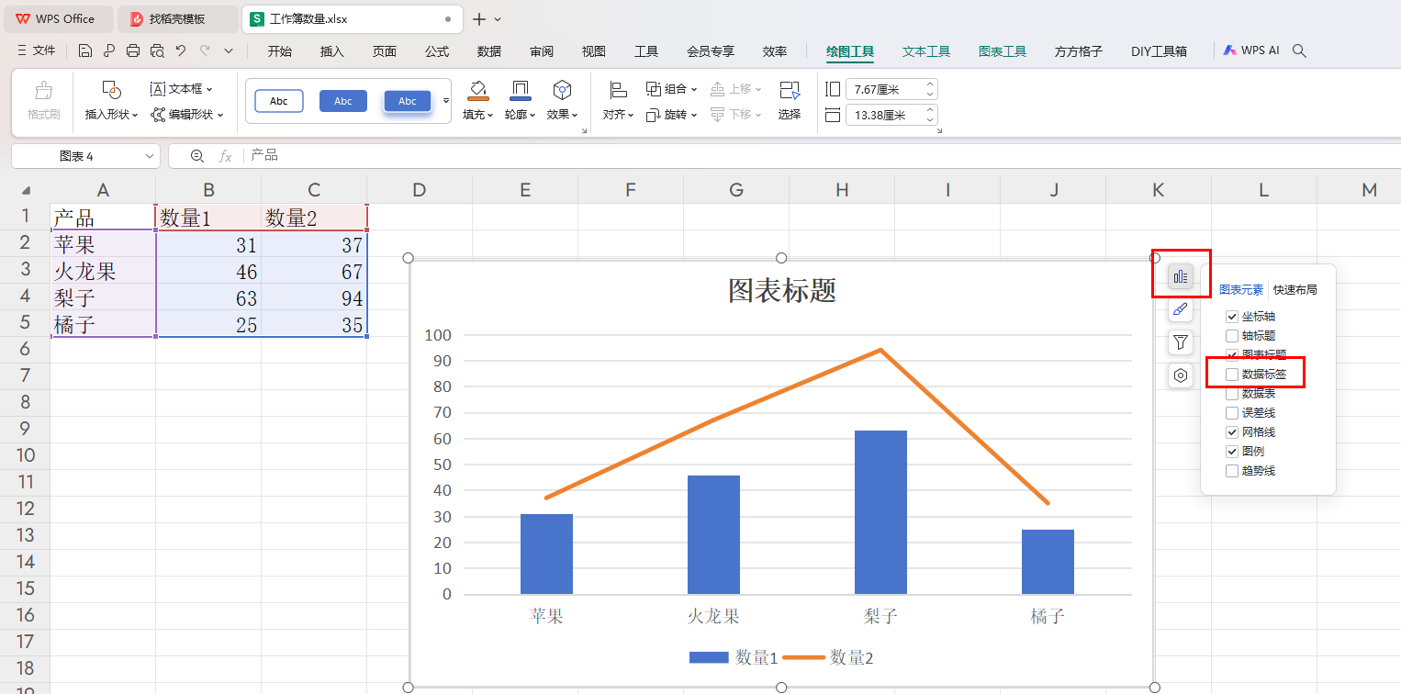Click the 组合 group icon
Viewport: 1401px width, 694px height.
pyautogui.click(x=654, y=89)
